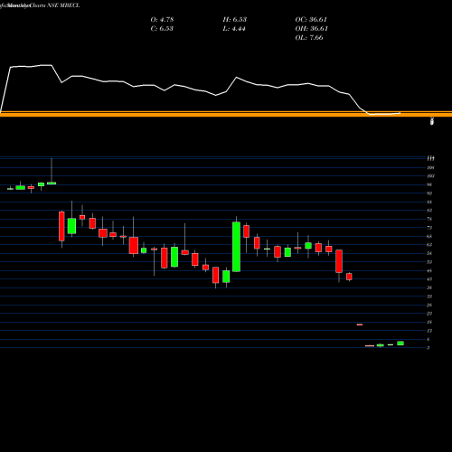This screenshot has height=452, width=452.
Task: Click the 'OL: 7.66' value
Action: point(309,38)
